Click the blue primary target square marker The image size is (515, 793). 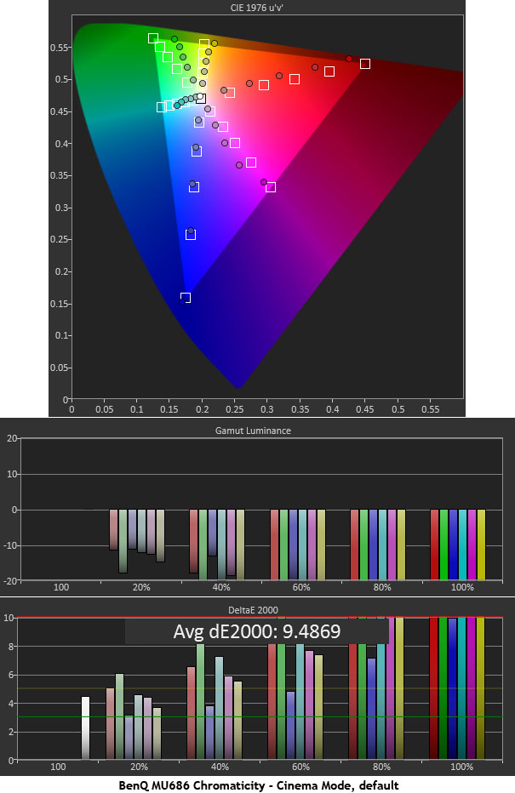click(186, 298)
